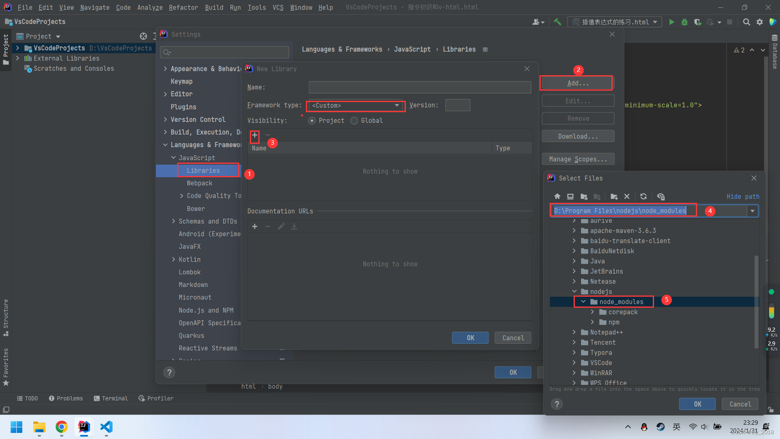The image size is (780, 439).
Task: Open the Problems tool window tab
Action: click(x=66, y=398)
